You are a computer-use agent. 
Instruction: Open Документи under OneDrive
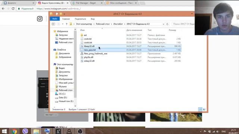64,54
